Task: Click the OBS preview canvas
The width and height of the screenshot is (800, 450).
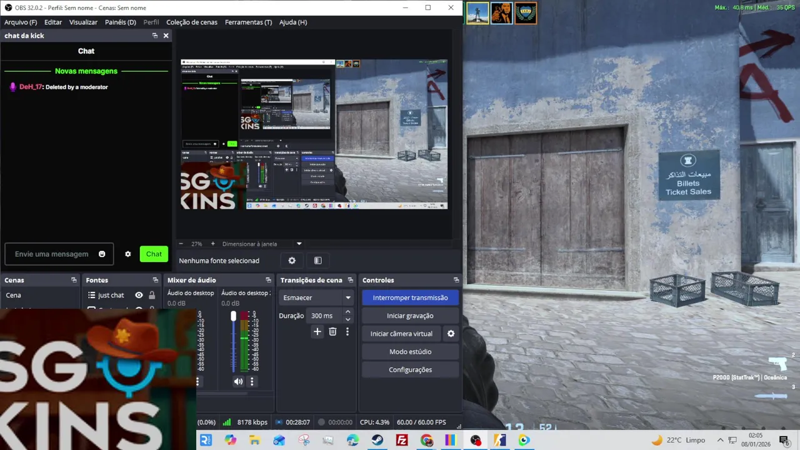Action: click(314, 134)
